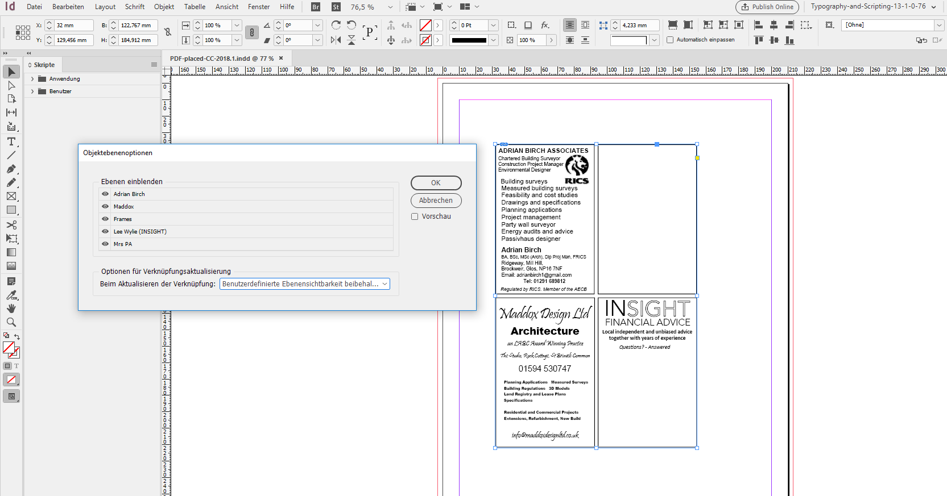
Task: Fit content proportionally to frame
Action: click(x=688, y=25)
